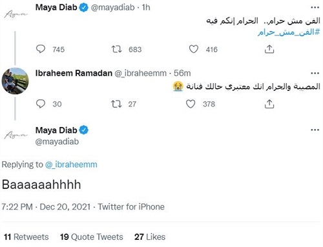The height and width of the screenshot is (247, 323).
Task: Open the @_ibraheemm mention in Replying to
Action: [71, 164]
